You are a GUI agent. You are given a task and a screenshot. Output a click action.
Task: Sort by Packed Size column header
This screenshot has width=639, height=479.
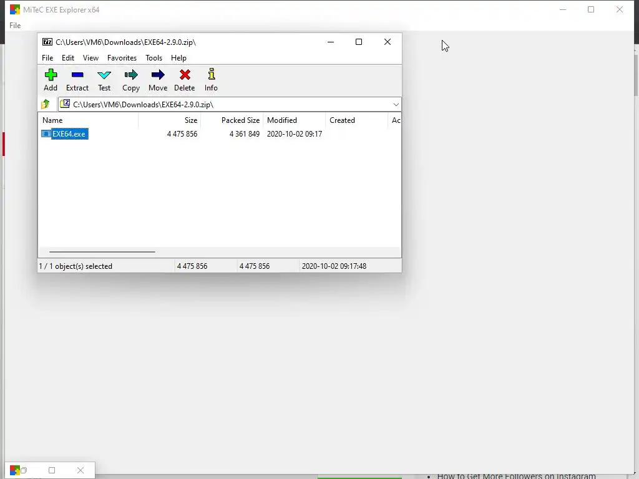coord(232,120)
